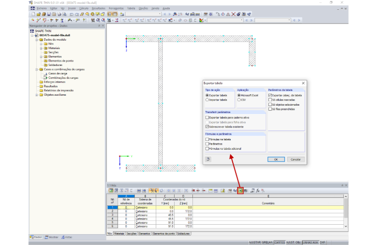Click the Undo arrow icon

click(71, 14)
